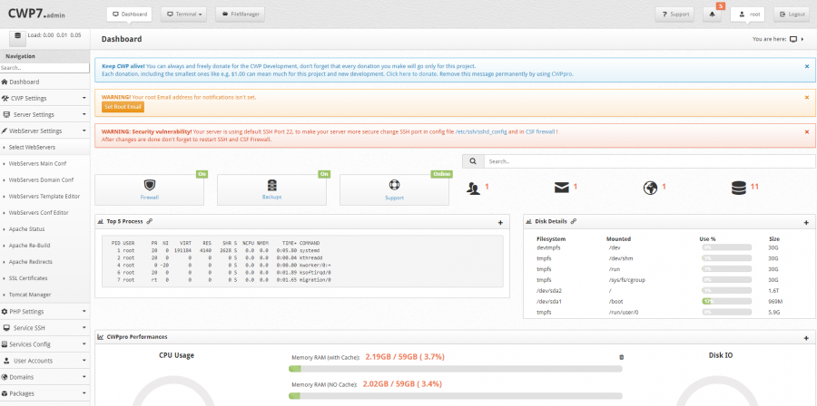This screenshot has height=406, width=817.
Task: Click the chart icon in CWPpro Performances header
Action: point(101,337)
